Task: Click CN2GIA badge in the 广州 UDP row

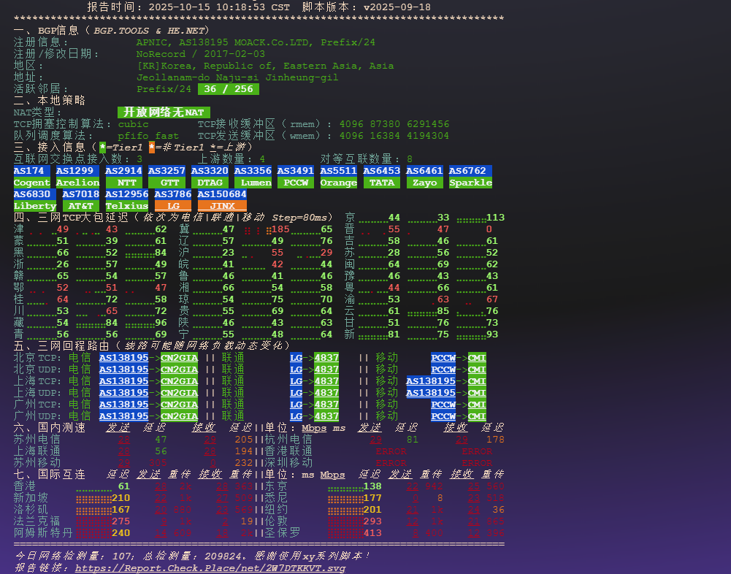Action: [x=179, y=416]
